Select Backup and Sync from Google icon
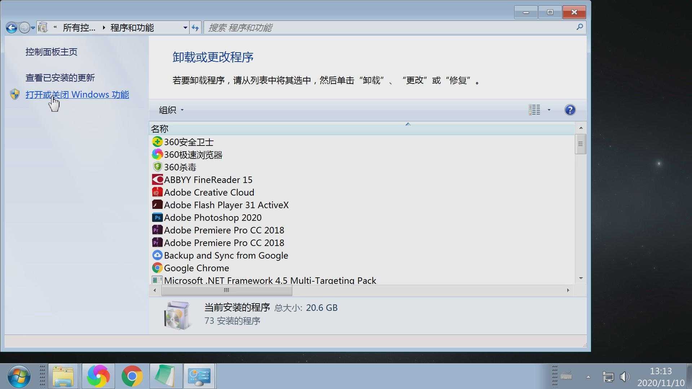This screenshot has width=692, height=389. 157,255
